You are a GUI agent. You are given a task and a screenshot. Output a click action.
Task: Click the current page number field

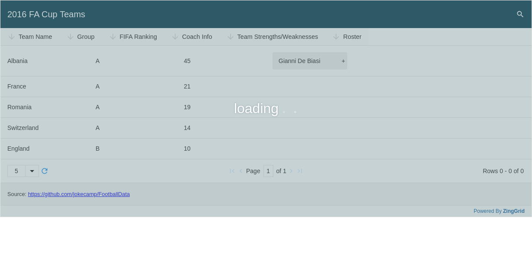click(x=268, y=171)
